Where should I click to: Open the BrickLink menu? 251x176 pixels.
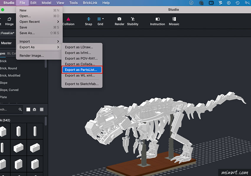point(90,3)
